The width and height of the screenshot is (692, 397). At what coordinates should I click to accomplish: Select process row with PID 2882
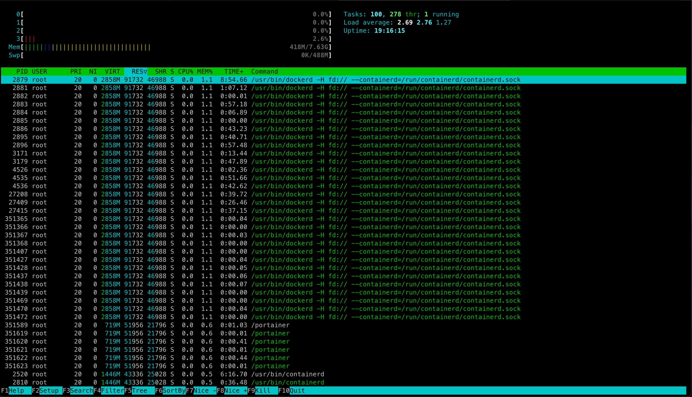[344, 96]
